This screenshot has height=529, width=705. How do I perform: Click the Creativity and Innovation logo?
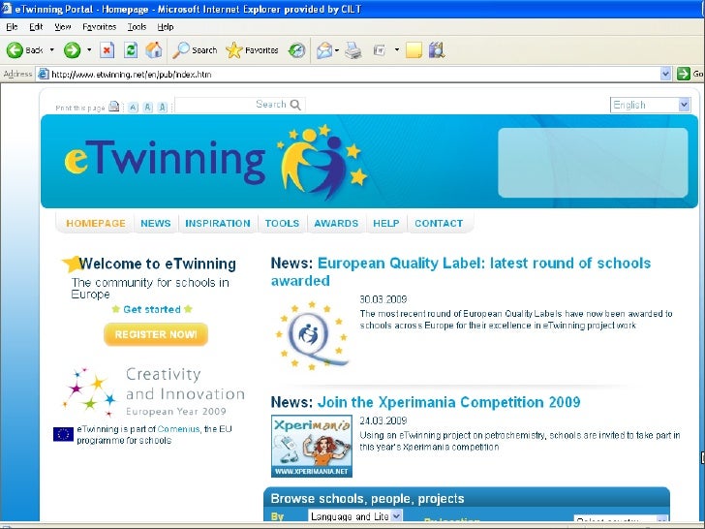coord(154,391)
